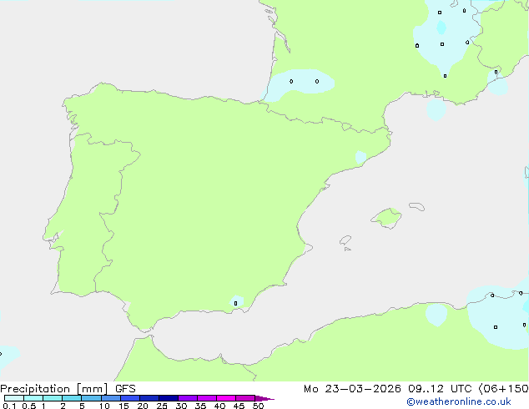529x409 pixels.
Task: Click the '(06+150' forecast run text
Action: 503,389
